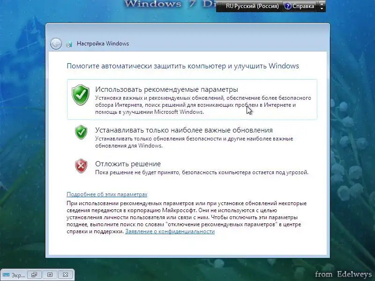
Task: Open Заявление о конфиденциальности link
Action: tap(170, 231)
